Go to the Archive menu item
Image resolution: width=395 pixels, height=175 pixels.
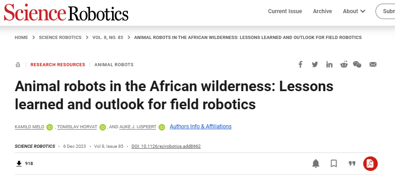322,11
